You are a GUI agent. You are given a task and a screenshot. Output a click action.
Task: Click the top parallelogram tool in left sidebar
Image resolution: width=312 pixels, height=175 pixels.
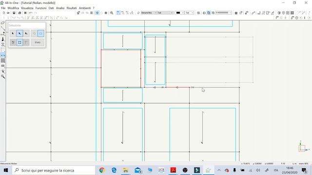click(3, 23)
